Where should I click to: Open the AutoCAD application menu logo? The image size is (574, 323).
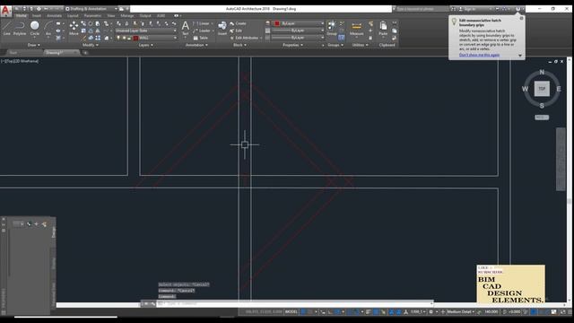5,11
